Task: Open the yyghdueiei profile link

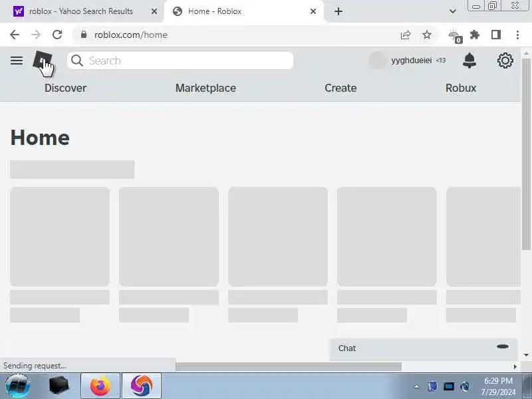Action: pos(411,61)
